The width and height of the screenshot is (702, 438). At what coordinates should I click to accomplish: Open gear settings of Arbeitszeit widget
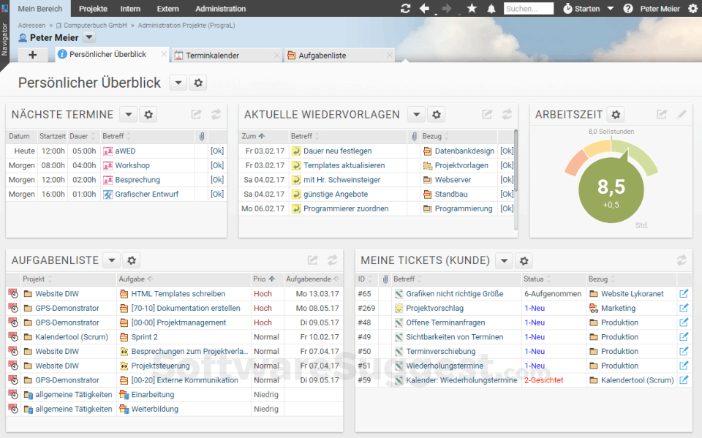pyautogui.click(x=616, y=114)
